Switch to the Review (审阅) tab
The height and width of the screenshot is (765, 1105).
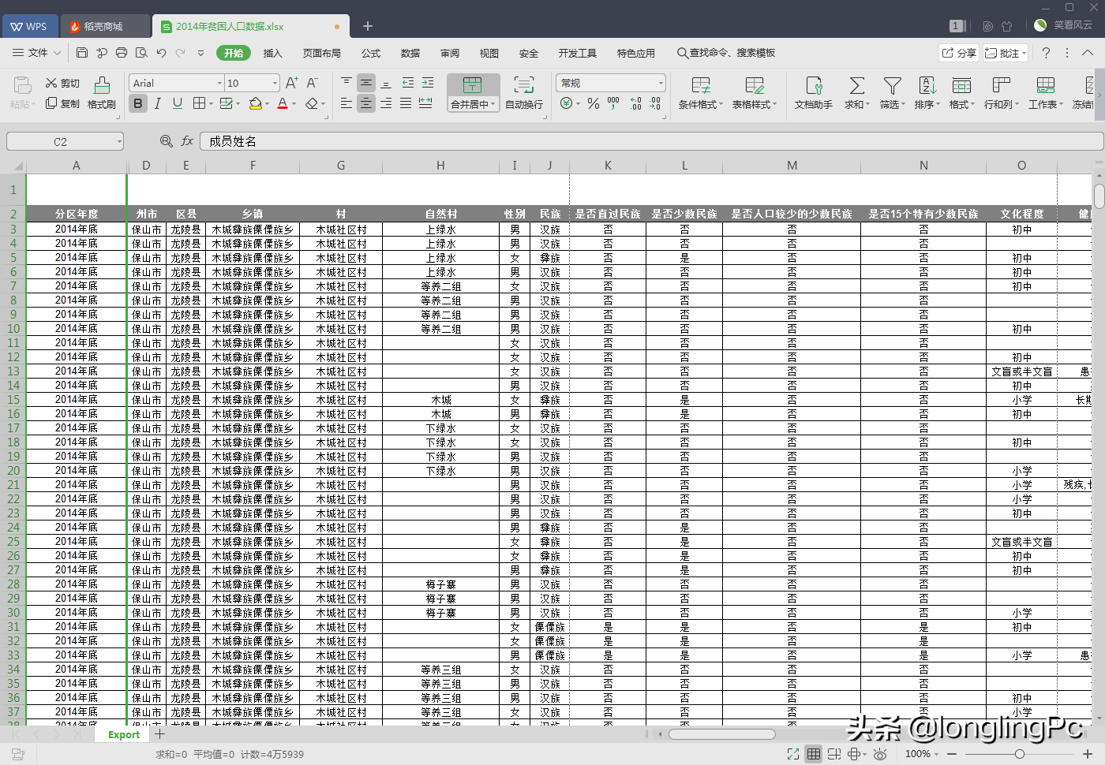(x=450, y=53)
